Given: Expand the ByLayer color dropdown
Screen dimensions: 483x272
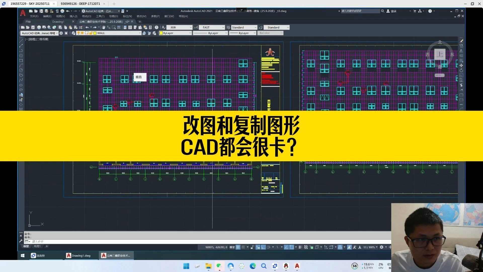Looking at the screenshot, I should point(190,33).
